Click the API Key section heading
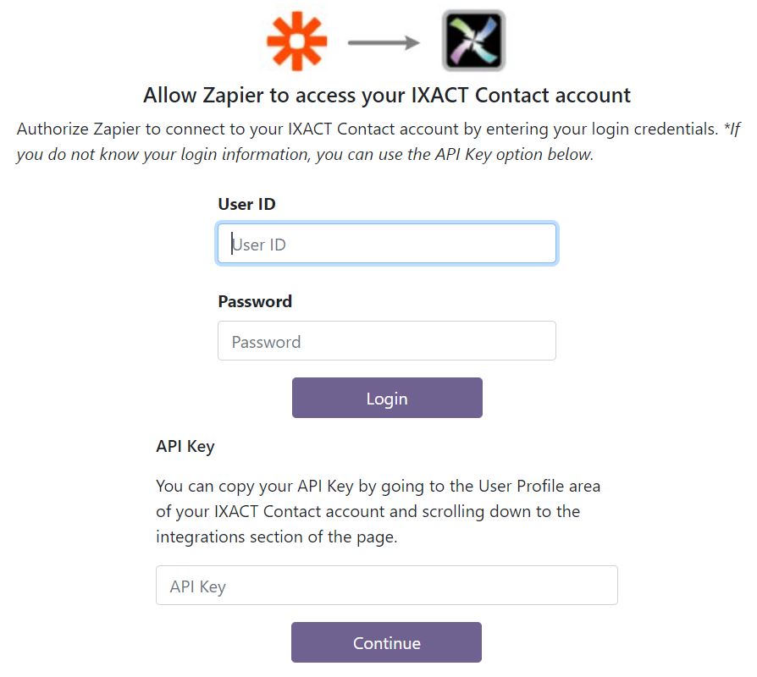The image size is (757, 677). [185, 447]
